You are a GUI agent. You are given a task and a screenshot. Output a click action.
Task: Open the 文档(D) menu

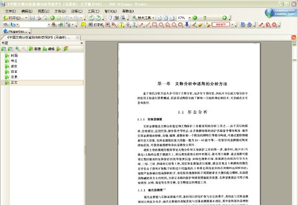coord(60,11)
